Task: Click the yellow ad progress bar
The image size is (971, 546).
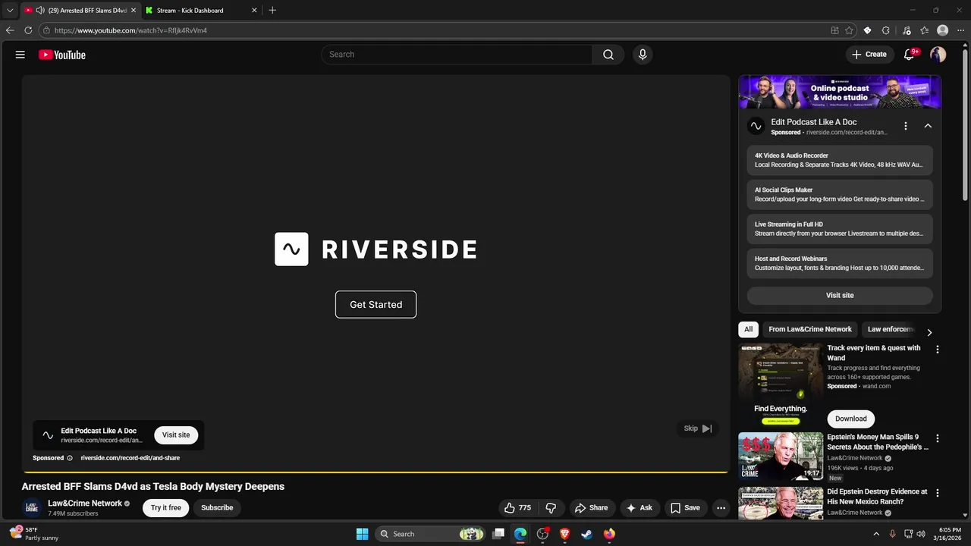Action: 376,472
